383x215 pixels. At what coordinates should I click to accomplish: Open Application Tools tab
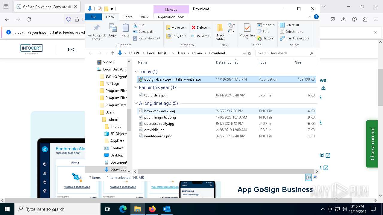coord(171,17)
